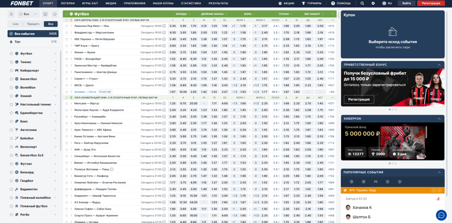Click the red Регистрация button in header
The image size is (452, 223).
(431, 3)
